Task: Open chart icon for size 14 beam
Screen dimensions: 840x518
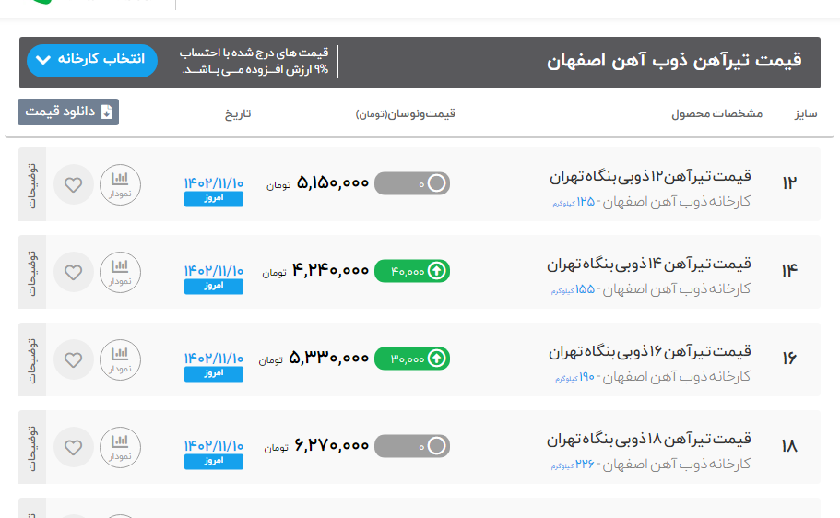Action: 120,272
